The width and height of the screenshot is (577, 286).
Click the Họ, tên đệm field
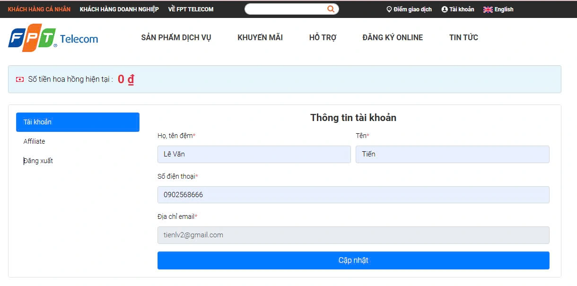click(254, 154)
